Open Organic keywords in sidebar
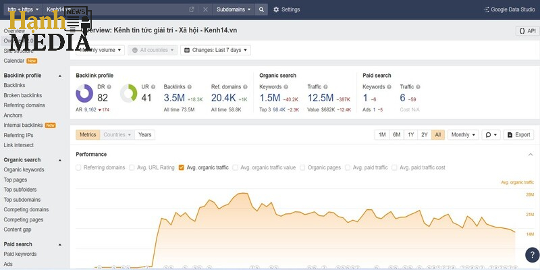This screenshot has height=270, width=540. point(24,170)
